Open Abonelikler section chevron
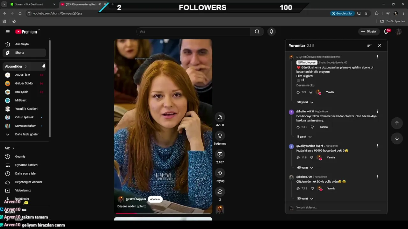The width and height of the screenshot is (408, 229). [25, 66]
